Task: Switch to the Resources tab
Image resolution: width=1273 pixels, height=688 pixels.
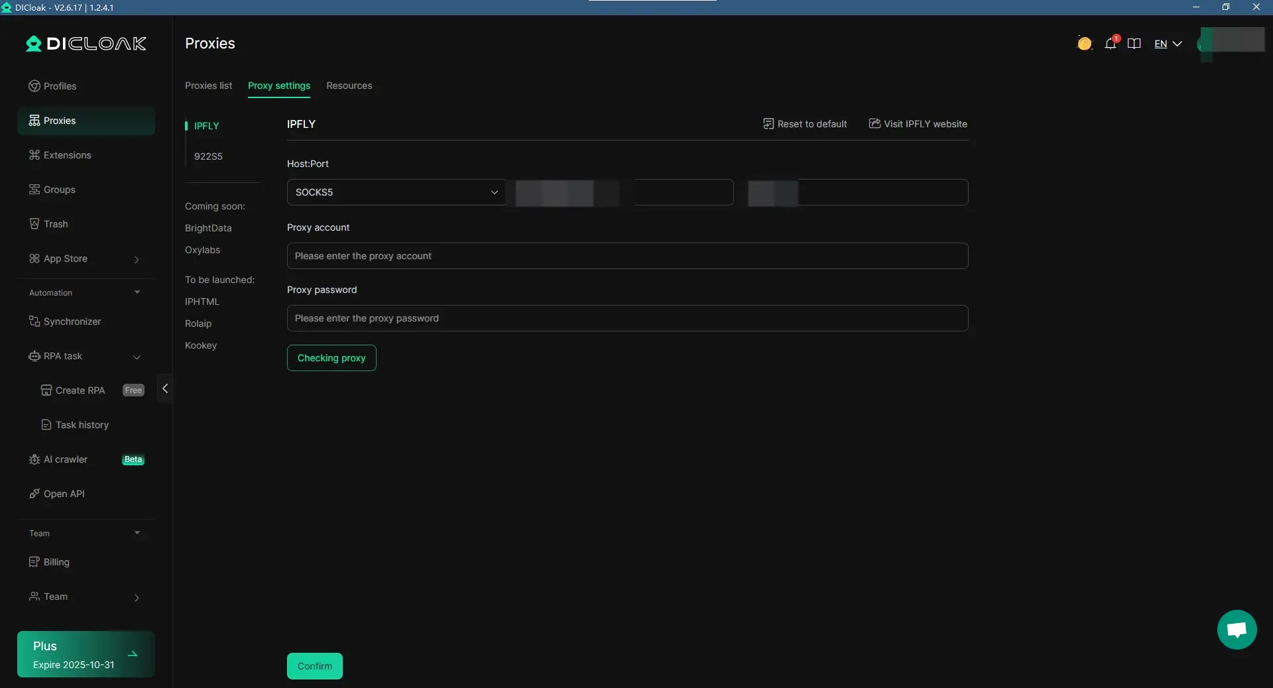Action: pyautogui.click(x=349, y=86)
